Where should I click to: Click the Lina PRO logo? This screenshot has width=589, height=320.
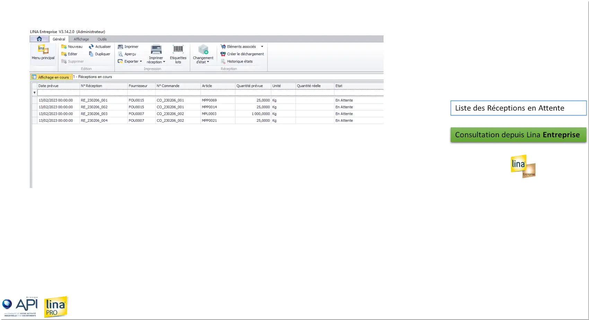coord(56,307)
